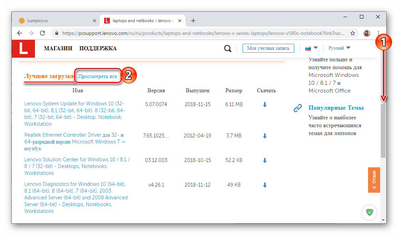Open the Chrome three-dot menu
Screen dimensions: 398x235
pos(378,33)
